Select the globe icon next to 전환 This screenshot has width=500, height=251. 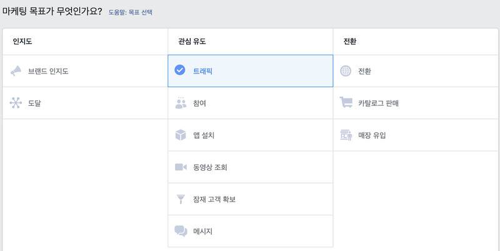click(346, 71)
